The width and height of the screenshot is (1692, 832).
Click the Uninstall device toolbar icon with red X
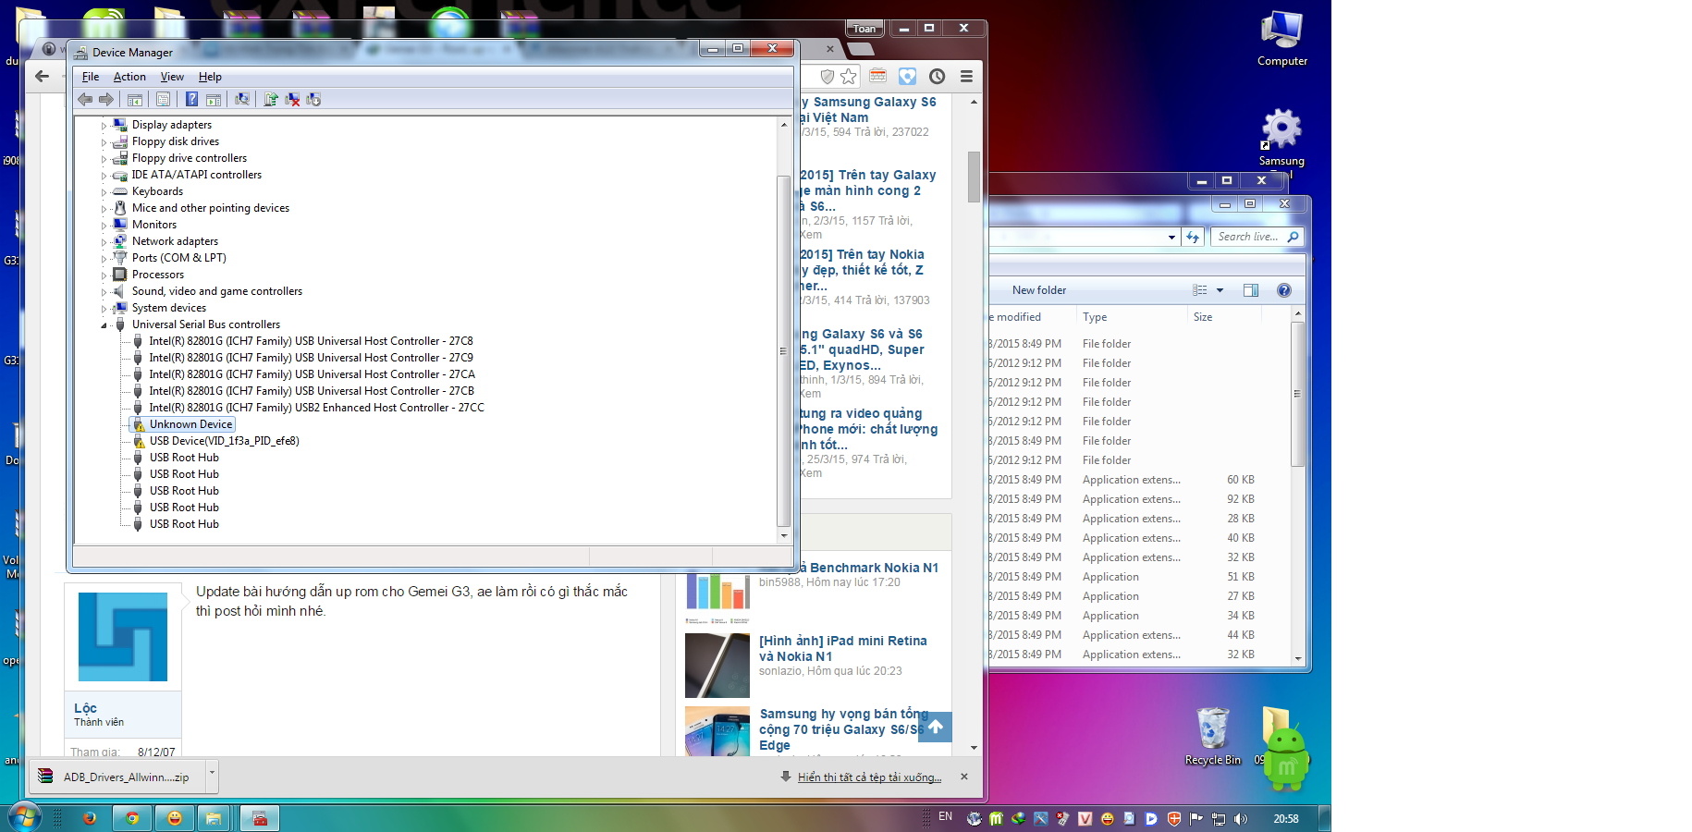click(x=292, y=99)
